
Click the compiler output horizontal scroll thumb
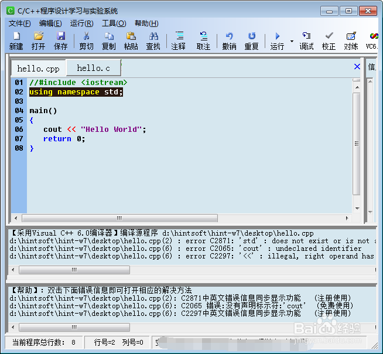74,270
